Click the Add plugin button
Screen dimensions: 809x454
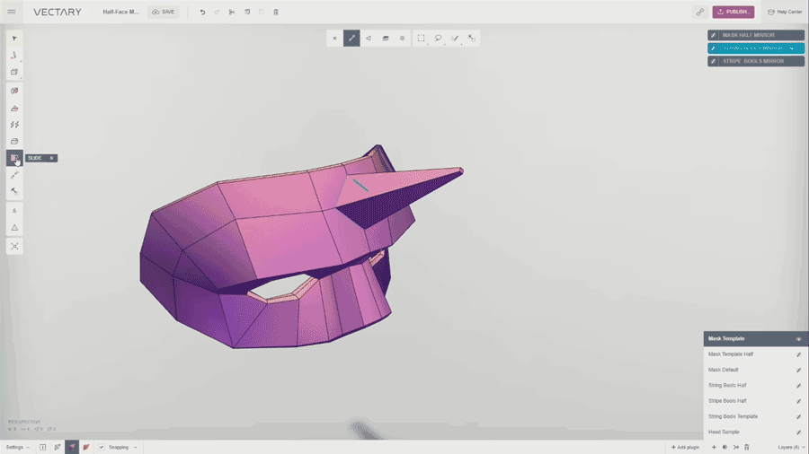[x=685, y=447]
